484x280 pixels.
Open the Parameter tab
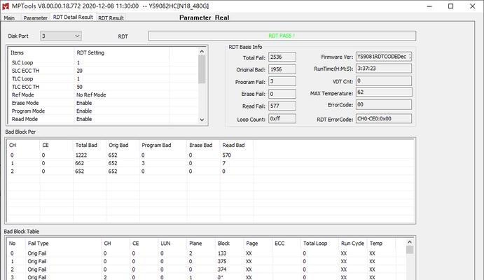pos(36,17)
